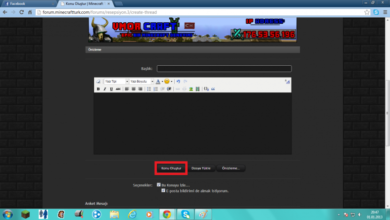
Task: Click the volume icon in system tray
Action: click(x=360, y=215)
